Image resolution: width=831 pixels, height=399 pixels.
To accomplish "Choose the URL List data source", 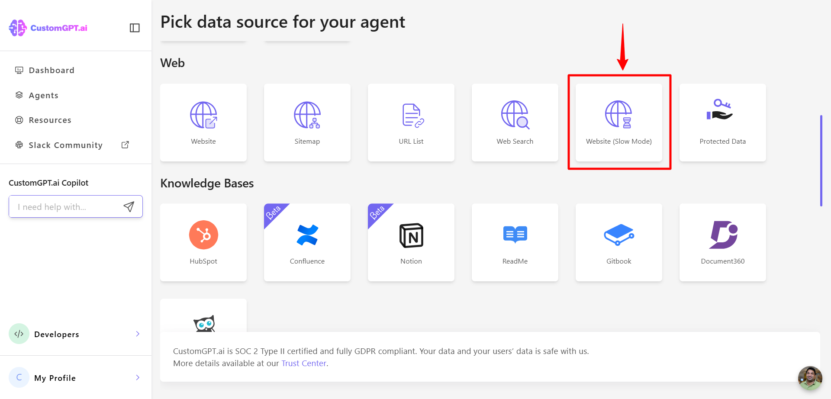I will [411, 122].
